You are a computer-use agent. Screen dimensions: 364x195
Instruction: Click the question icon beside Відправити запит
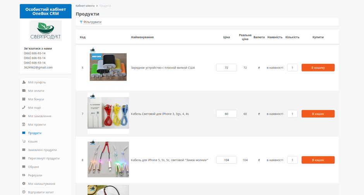(x=24, y=192)
